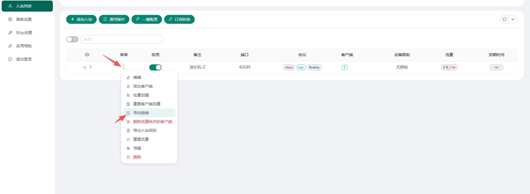530x194 pixels.
Task: Click the pencil icon beside 编辑
Action: [128, 78]
